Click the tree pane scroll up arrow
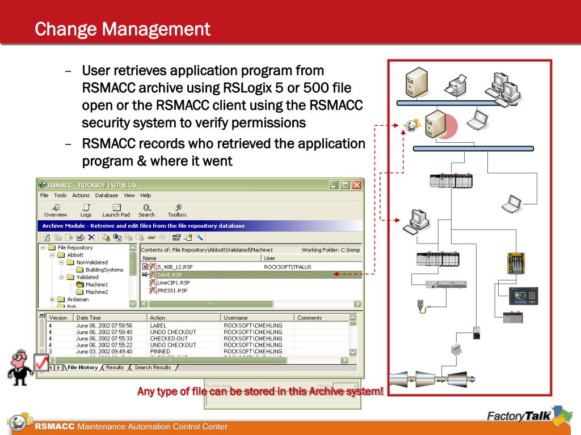This screenshot has width=581, height=435. point(133,248)
